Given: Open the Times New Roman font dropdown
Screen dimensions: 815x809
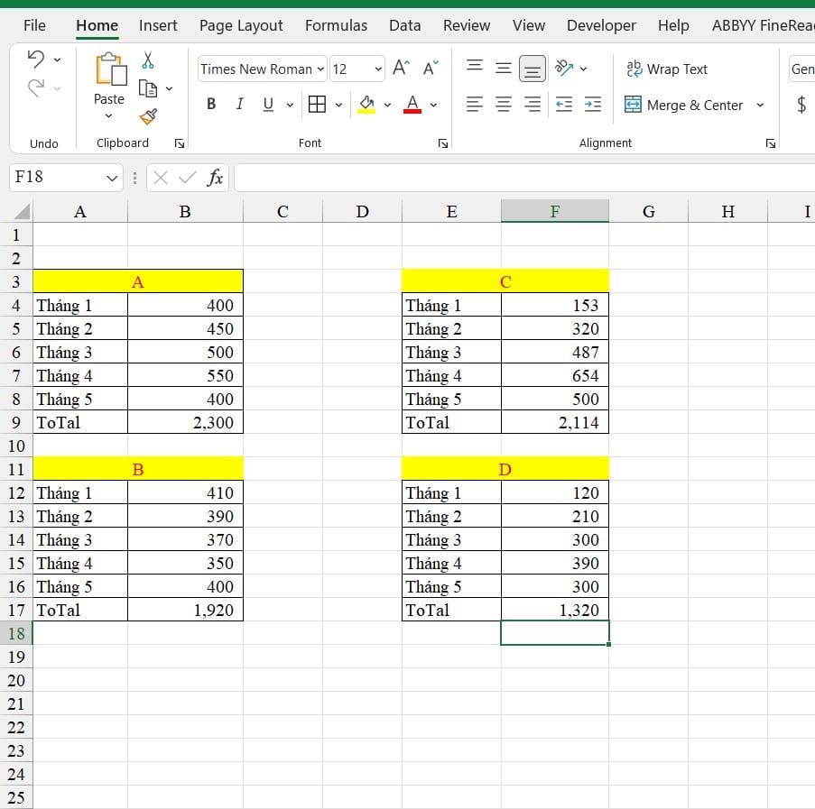Looking at the screenshot, I should click(x=320, y=69).
